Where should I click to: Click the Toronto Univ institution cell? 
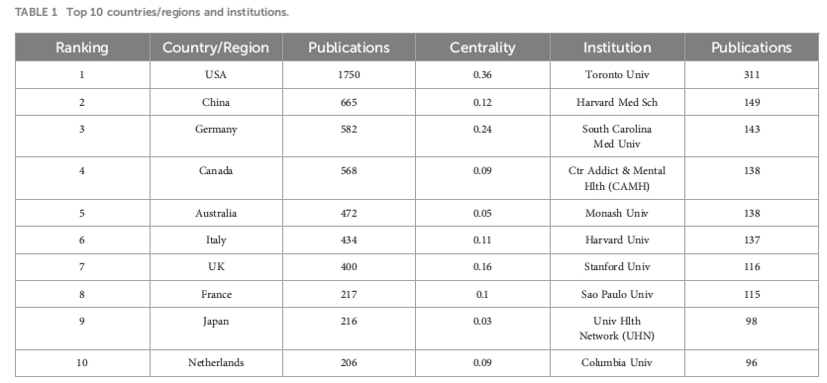pyautogui.click(x=617, y=75)
